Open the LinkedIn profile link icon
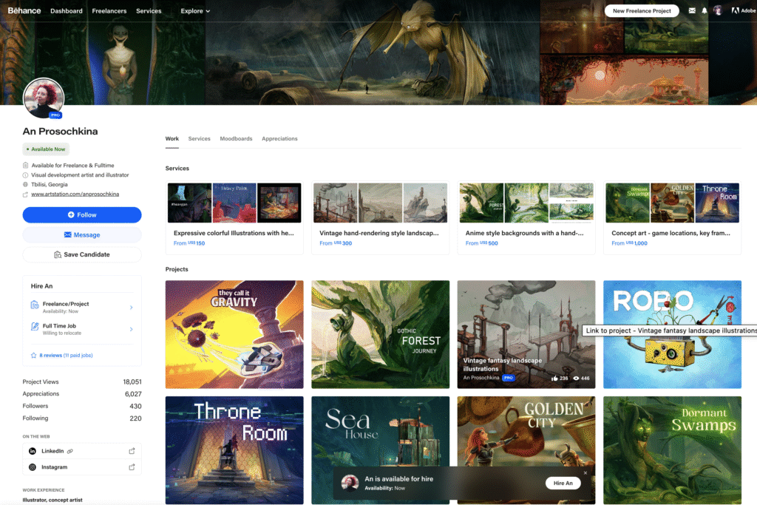 (x=133, y=450)
